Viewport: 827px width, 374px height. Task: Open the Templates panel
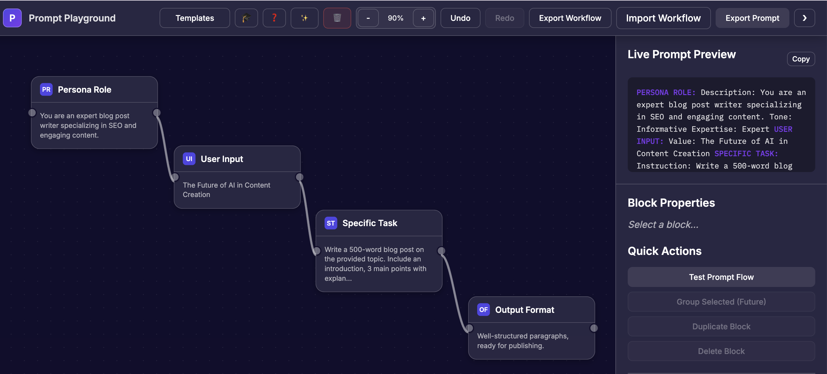194,18
